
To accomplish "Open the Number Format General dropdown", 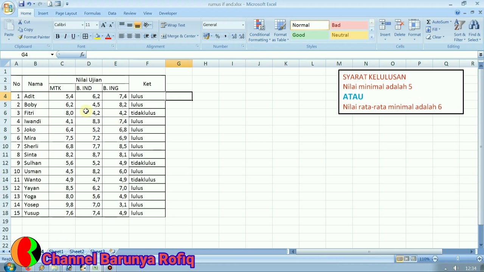I will coord(243,25).
